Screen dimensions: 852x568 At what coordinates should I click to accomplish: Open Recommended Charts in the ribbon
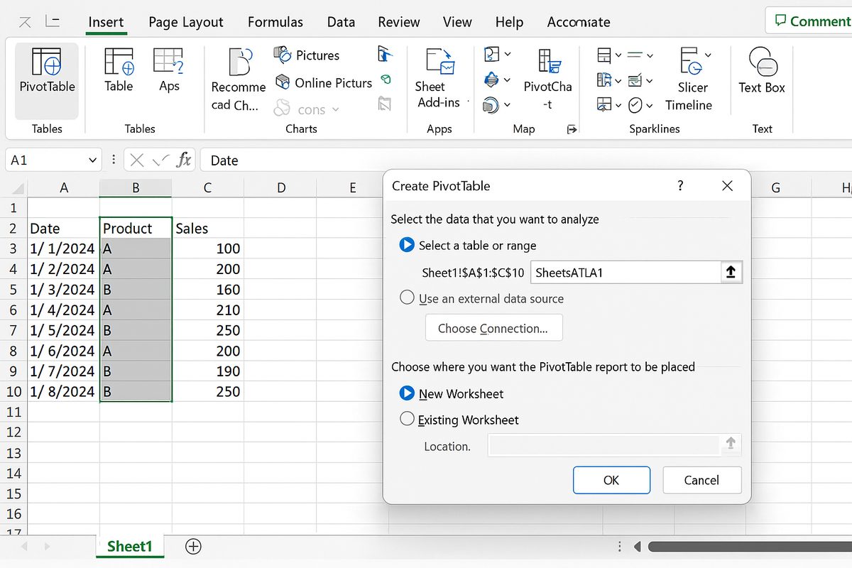tap(239, 80)
